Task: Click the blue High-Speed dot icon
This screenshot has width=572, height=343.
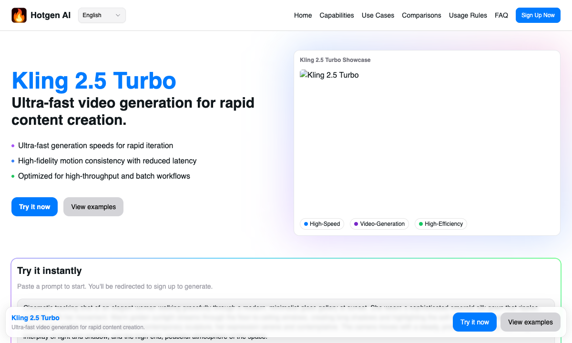Action: (306, 224)
